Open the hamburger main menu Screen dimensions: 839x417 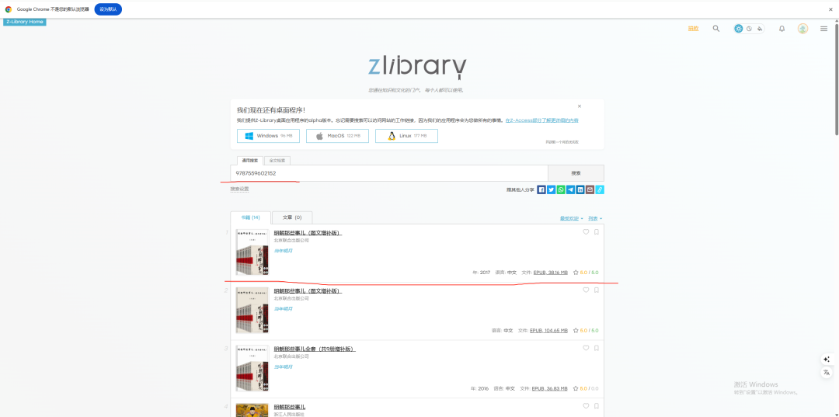coord(824,29)
